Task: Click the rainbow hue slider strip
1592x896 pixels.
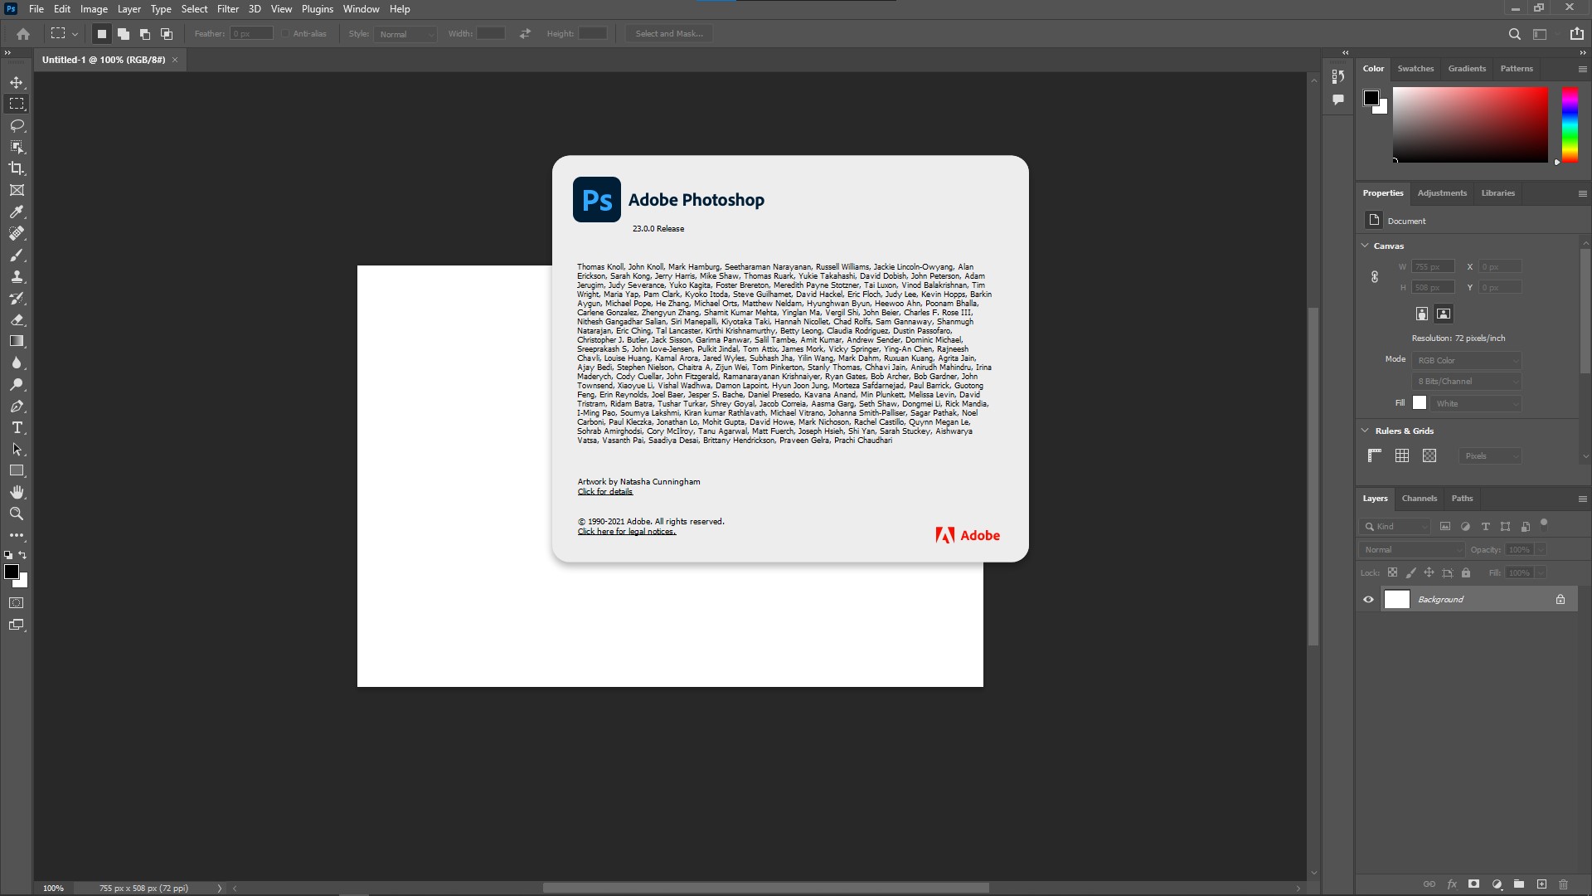Action: click(x=1570, y=124)
